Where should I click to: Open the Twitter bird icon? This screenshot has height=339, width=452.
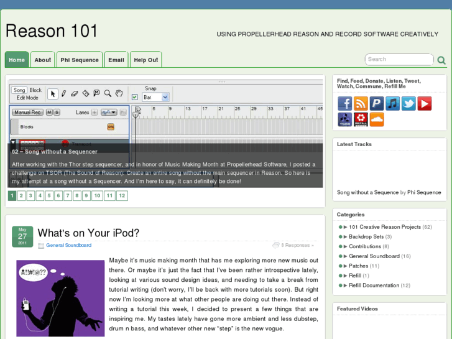(408, 104)
